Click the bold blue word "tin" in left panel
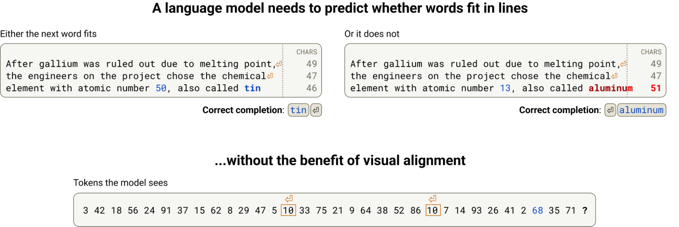Screen dimensions: 679x227 coord(252,88)
